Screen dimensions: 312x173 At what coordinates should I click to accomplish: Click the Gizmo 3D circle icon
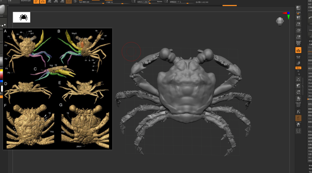click(69, 2)
